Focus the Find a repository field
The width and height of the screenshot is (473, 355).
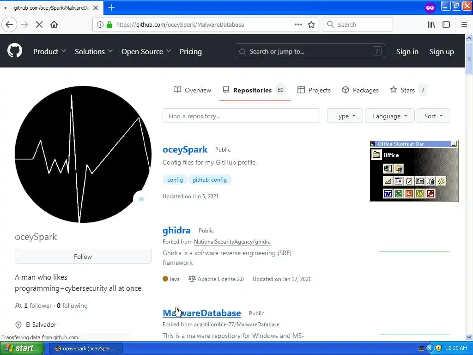point(241,116)
